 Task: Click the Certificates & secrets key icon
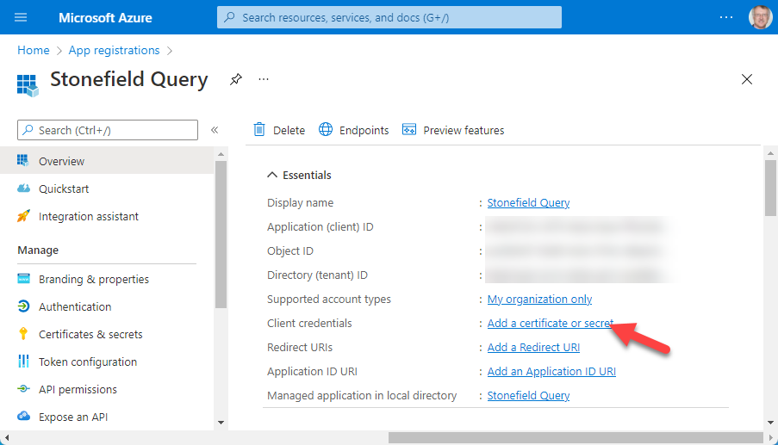pos(23,334)
